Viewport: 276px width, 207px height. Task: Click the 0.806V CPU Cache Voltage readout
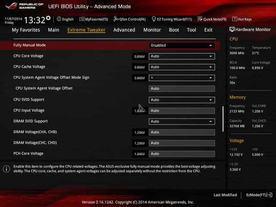coord(140,67)
